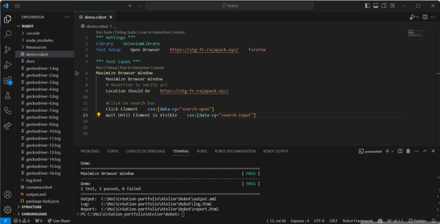Open the Extensions view
Image resolution: width=440 pixels, height=224 pixels.
(x=7, y=81)
